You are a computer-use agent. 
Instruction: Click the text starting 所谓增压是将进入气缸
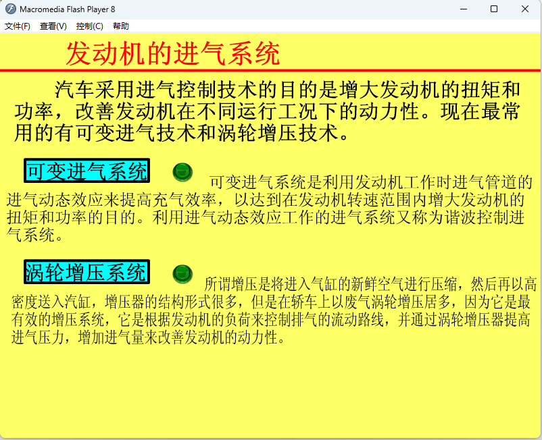click(370, 284)
